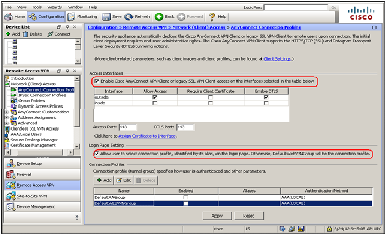Expand Address Assignment tree node
This screenshot has height=236, width=388.
pyautogui.click(x=7, y=118)
